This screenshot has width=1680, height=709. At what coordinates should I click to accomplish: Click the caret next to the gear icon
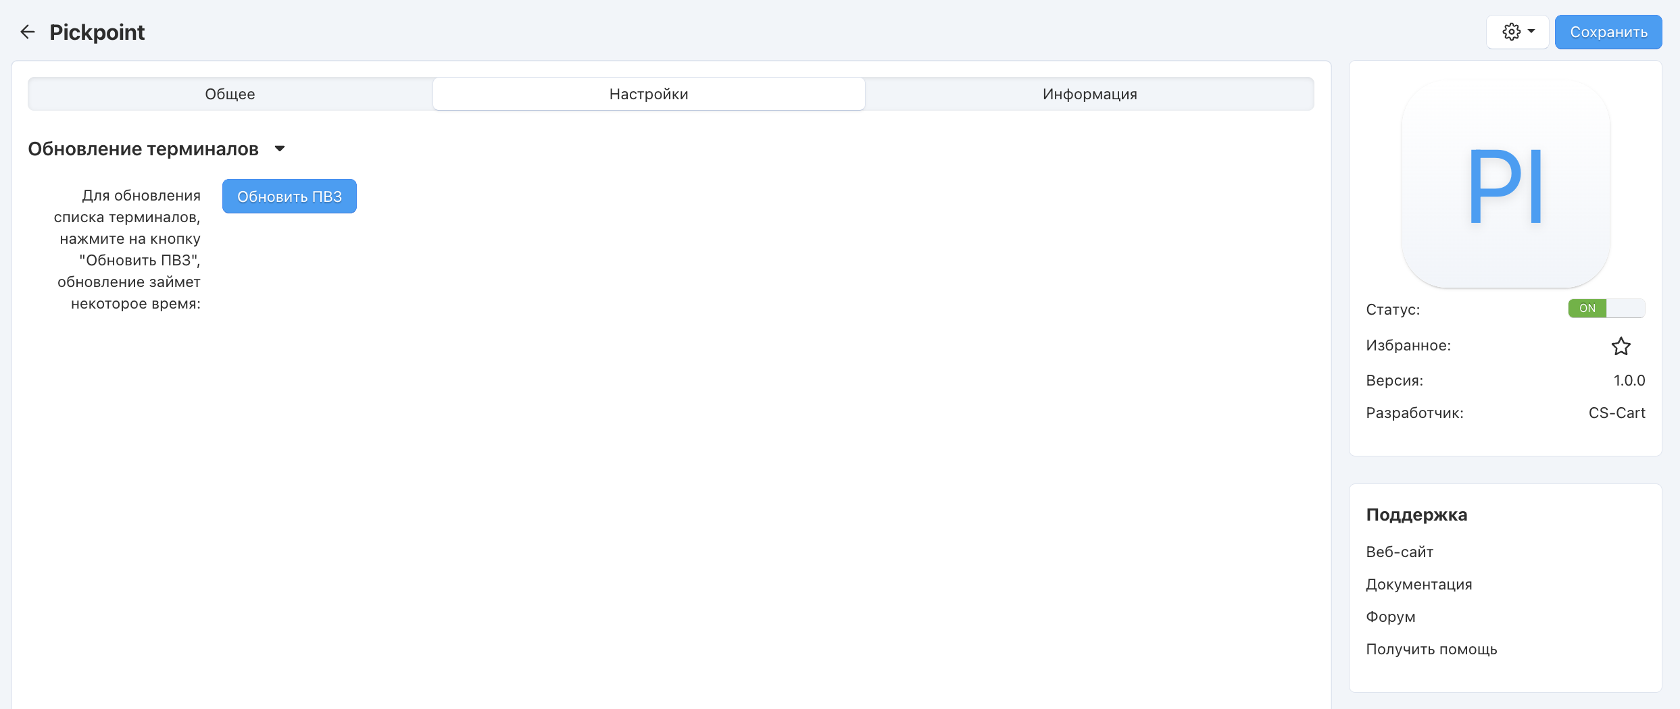click(x=1531, y=31)
